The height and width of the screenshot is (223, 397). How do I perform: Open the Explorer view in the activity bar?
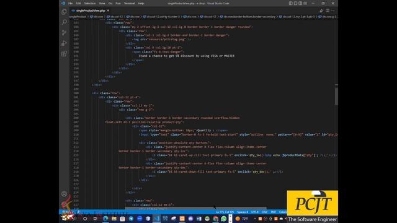[x=64, y=12]
